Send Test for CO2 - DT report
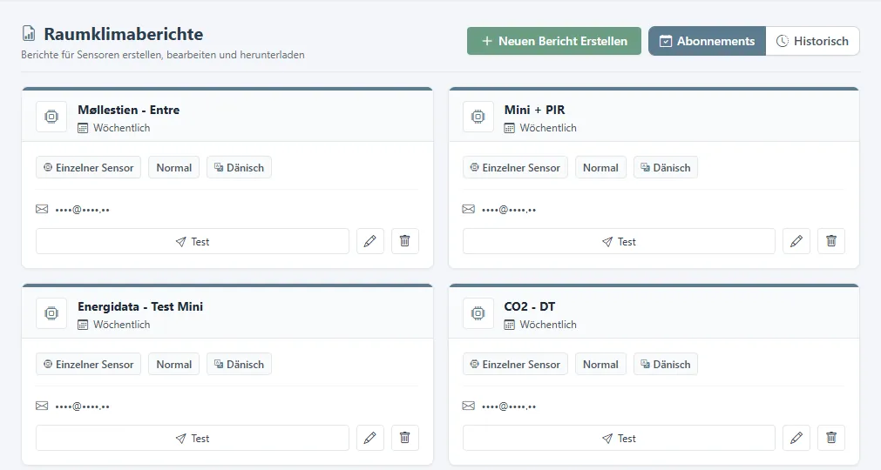881x470 pixels. [x=619, y=438]
